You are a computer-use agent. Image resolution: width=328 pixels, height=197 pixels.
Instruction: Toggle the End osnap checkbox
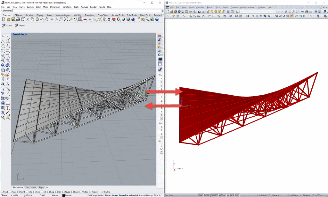(x=3, y=192)
